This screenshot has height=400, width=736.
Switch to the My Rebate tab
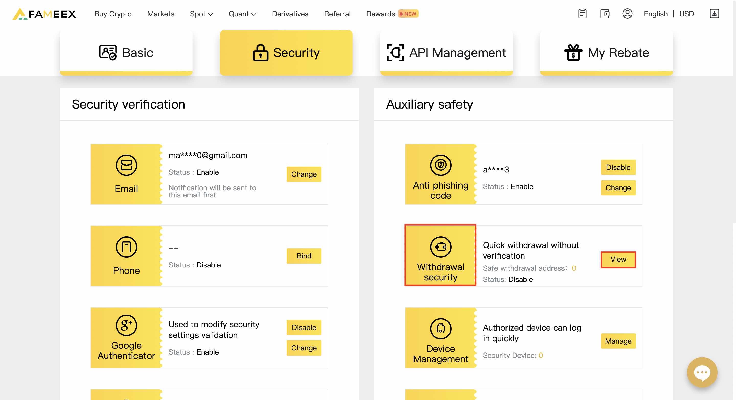tap(606, 53)
